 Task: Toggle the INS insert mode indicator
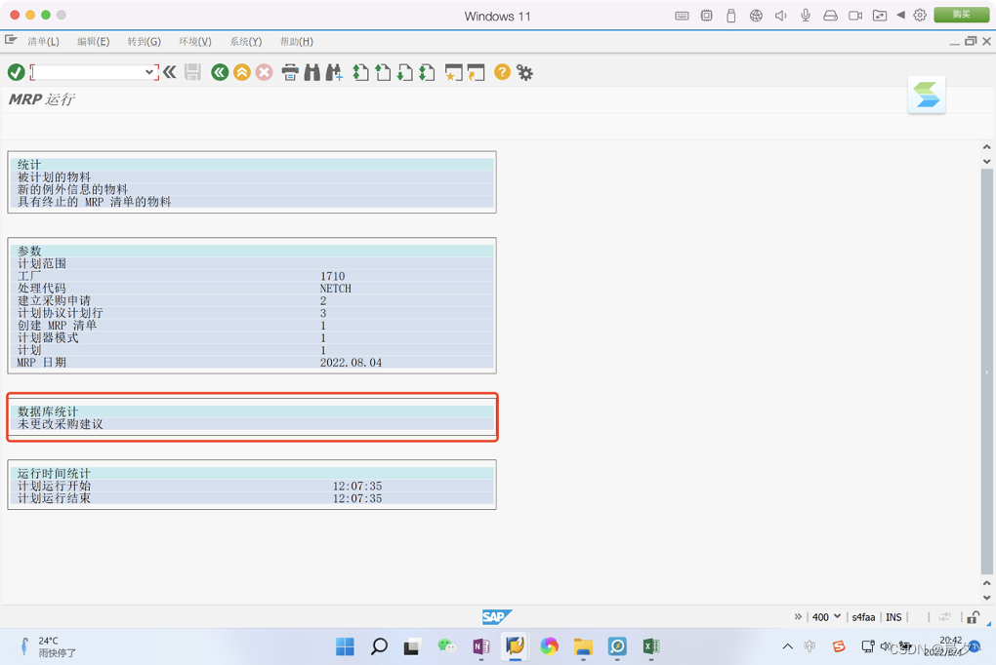[892, 616]
